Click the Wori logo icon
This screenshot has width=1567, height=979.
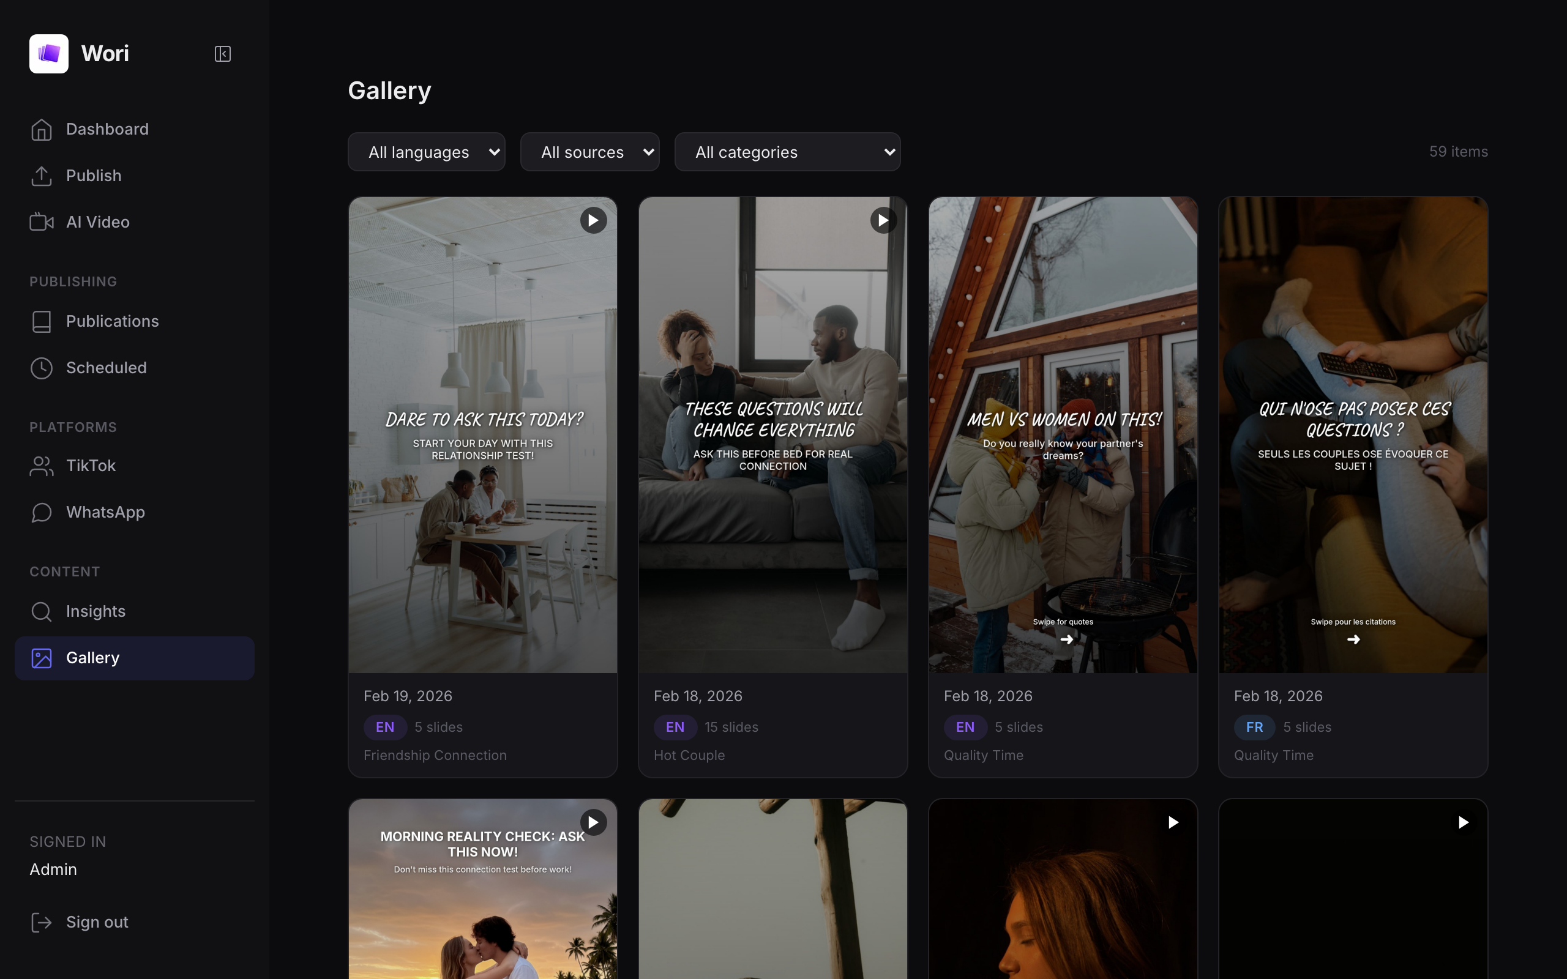[x=48, y=54]
